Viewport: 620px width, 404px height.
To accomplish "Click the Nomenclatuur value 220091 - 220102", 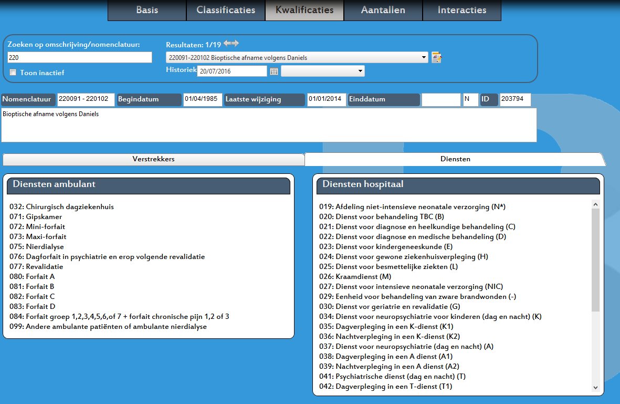I will point(86,99).
